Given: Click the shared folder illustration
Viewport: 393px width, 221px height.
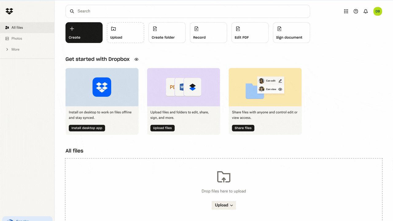Looking at the screenshot, I should click(265, 87).
